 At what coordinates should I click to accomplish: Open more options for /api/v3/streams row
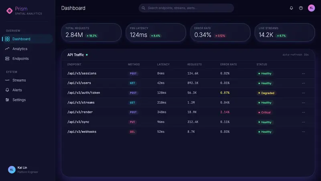(303, 103)
